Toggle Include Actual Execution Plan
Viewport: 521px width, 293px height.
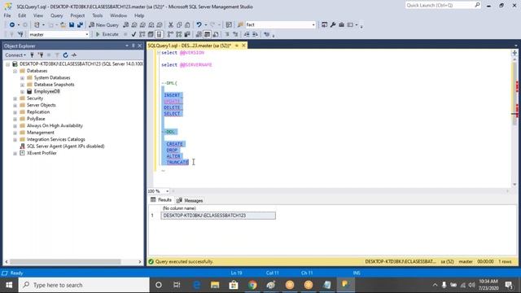[x=170, y=34]
